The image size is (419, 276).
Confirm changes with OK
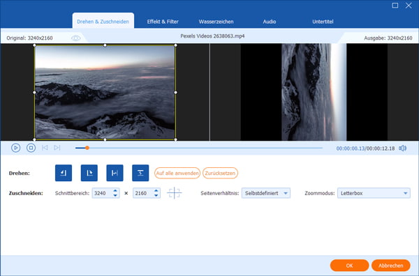pyautogui.click(x=350, y=266)
